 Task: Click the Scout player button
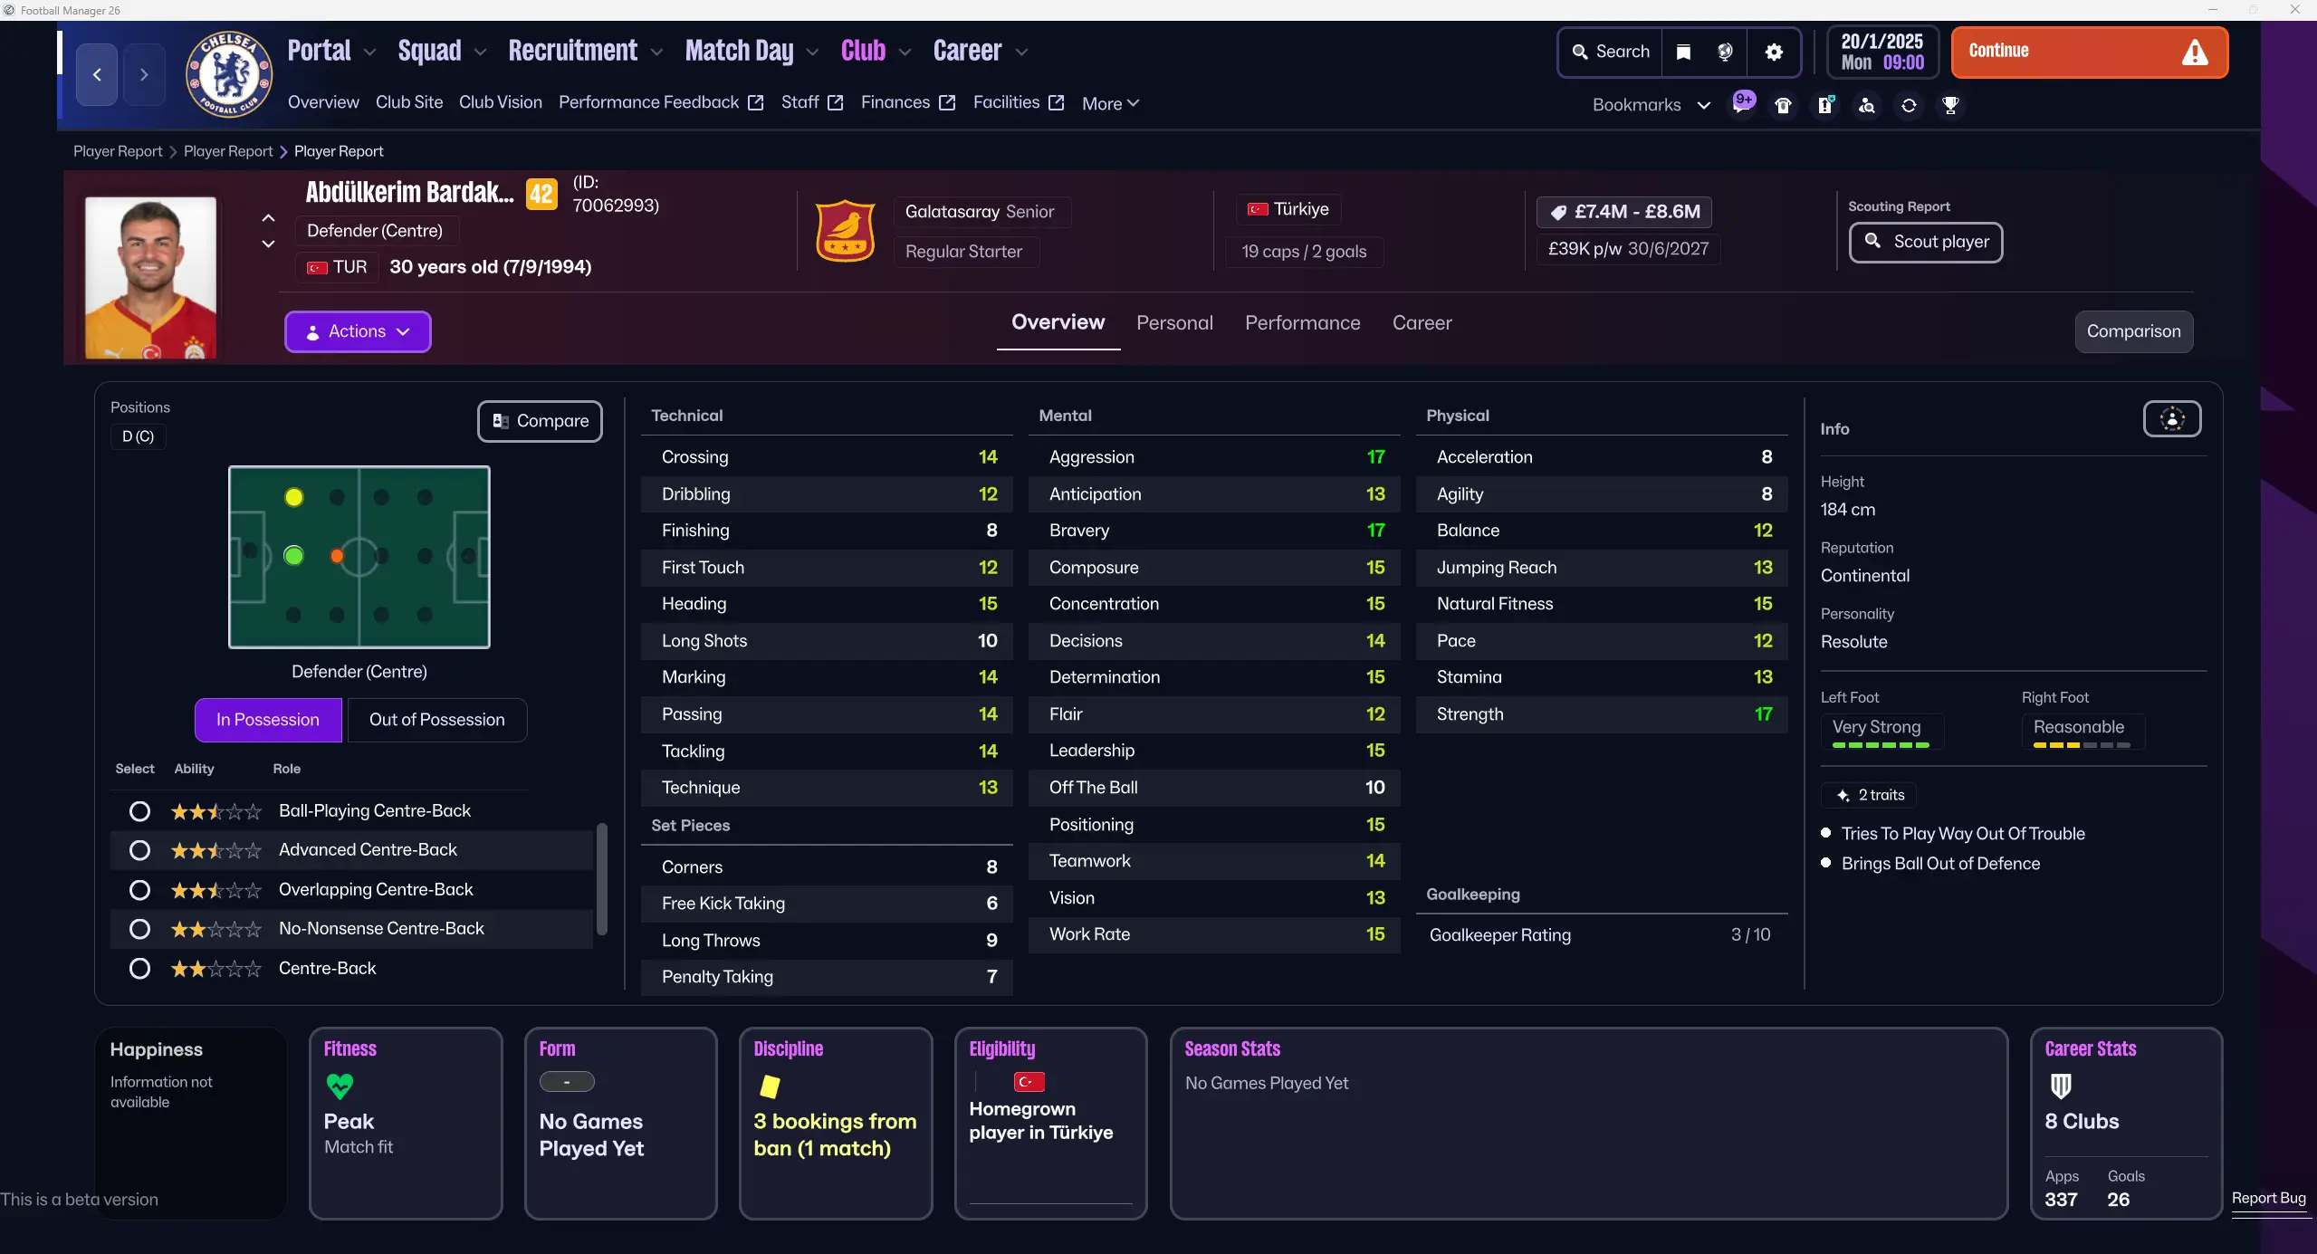(1925, 242)
